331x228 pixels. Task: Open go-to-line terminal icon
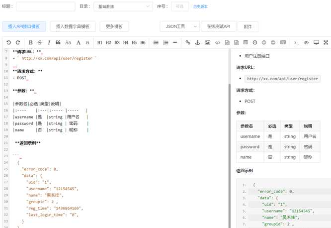click(x=297, y=42)
